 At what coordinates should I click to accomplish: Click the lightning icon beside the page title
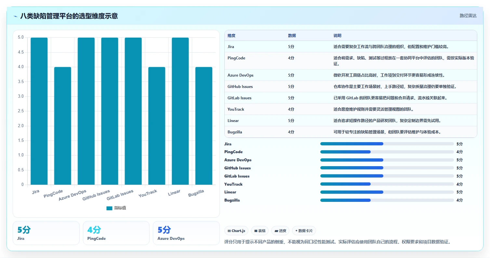(x=15, y=16)
